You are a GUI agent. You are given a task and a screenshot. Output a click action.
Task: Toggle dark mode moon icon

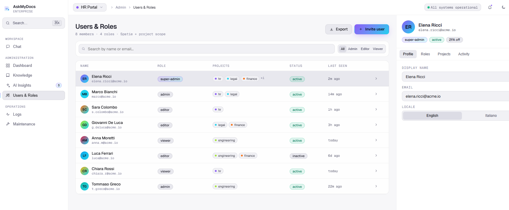click(x=504, y=7)
